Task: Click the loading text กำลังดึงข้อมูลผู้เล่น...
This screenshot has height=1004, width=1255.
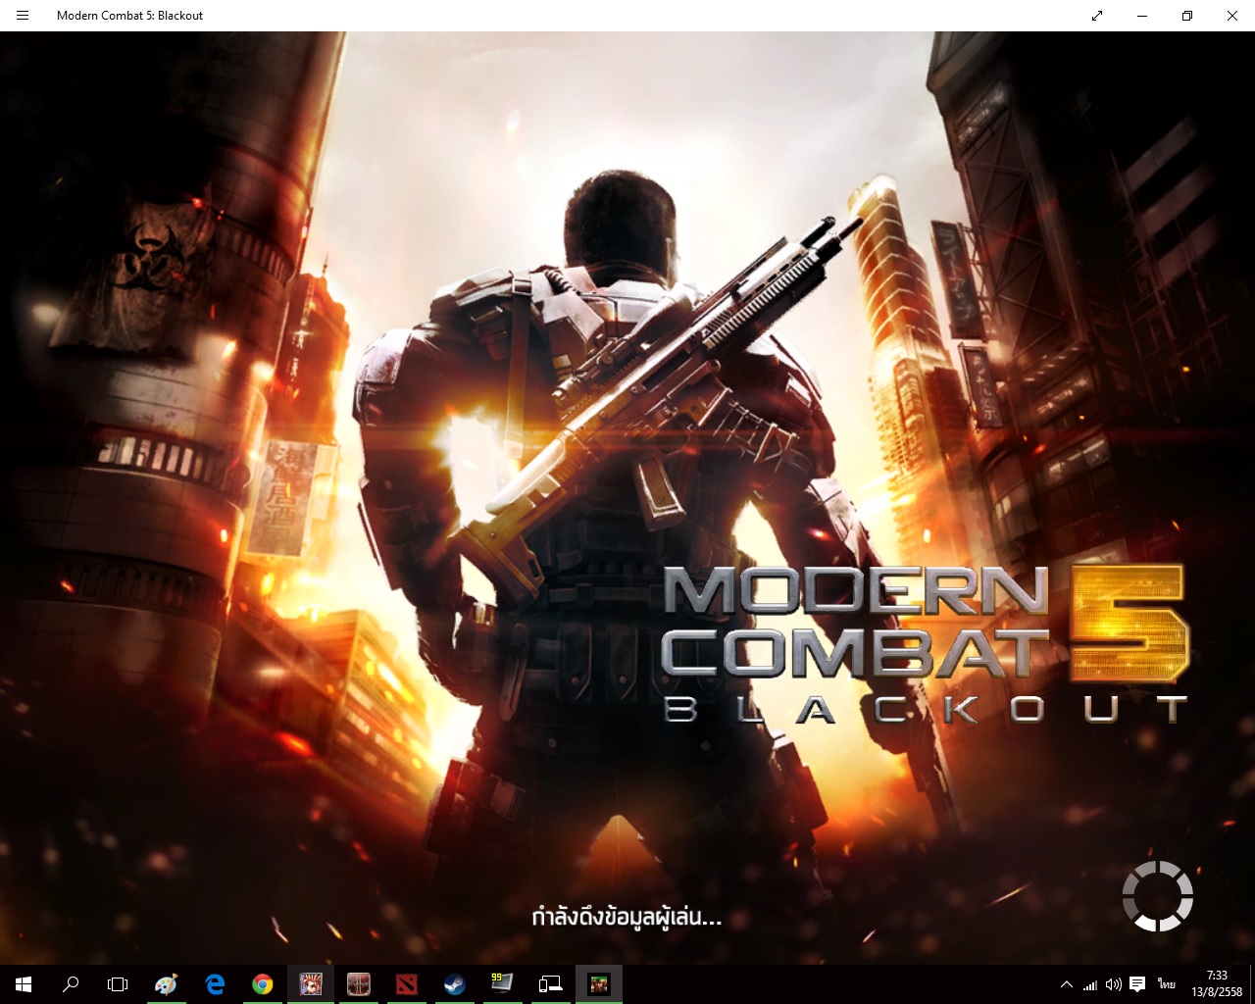Action: click(x=627, y=918)
